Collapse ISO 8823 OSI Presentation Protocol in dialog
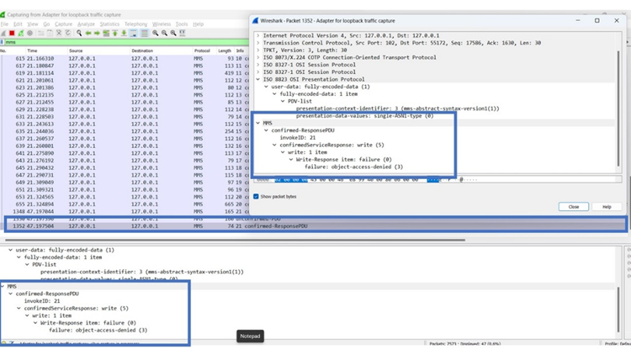The image size is (631, 355). [258, 79]
